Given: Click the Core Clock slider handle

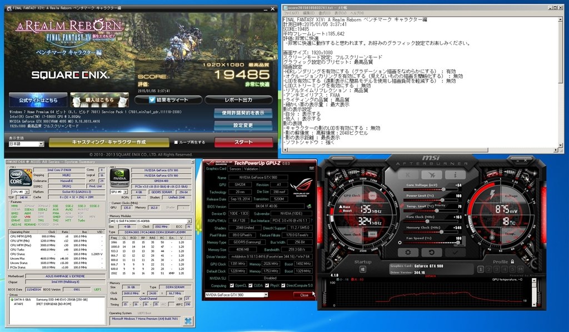Looking at the screenshot, I should [x=427, y=221].
